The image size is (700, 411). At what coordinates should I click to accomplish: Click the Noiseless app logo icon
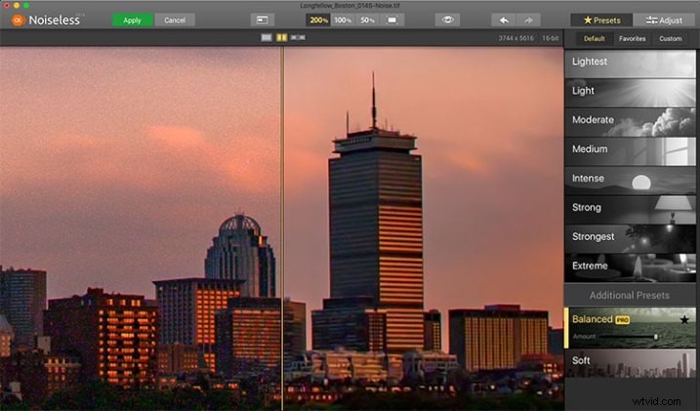click(18, 21)
